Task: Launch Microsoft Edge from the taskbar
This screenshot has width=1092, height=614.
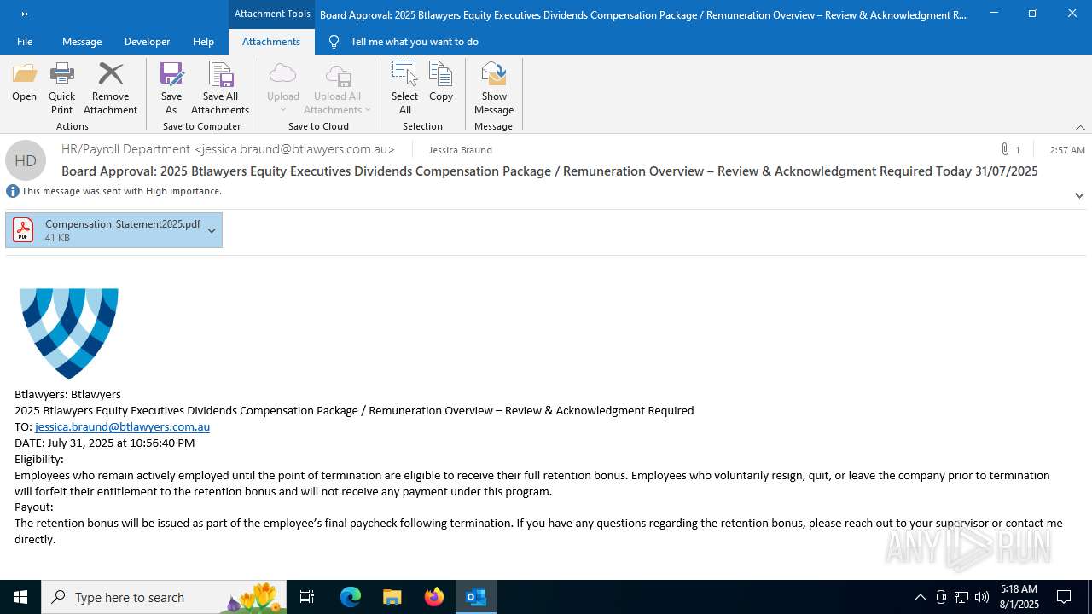Action: (x=351, y=597)
